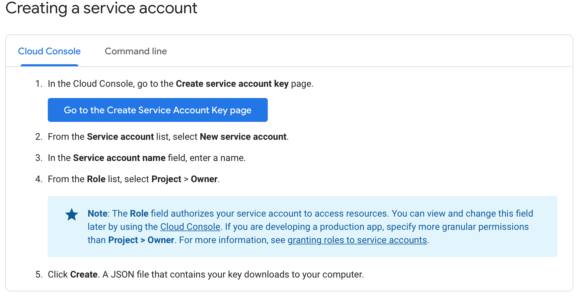The height and width of the screenshot is (308, 588).
Task: Select the Cloud Console tab
Action: (49, 51)
